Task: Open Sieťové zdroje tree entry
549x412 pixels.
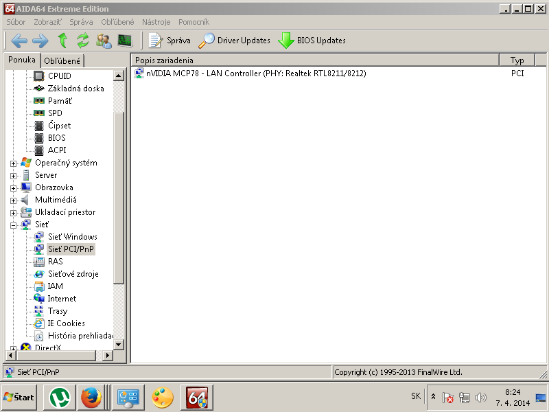Action: pyautogui.click(x=73, y=274)
